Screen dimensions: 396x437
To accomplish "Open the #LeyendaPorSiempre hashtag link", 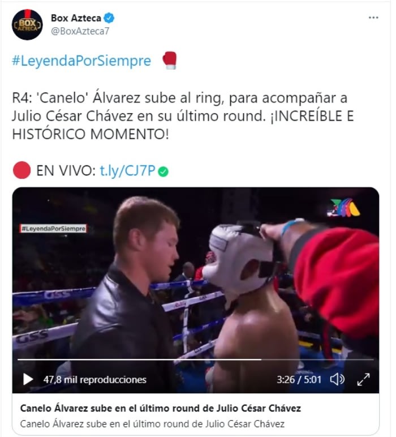I will tap(81, 61).
